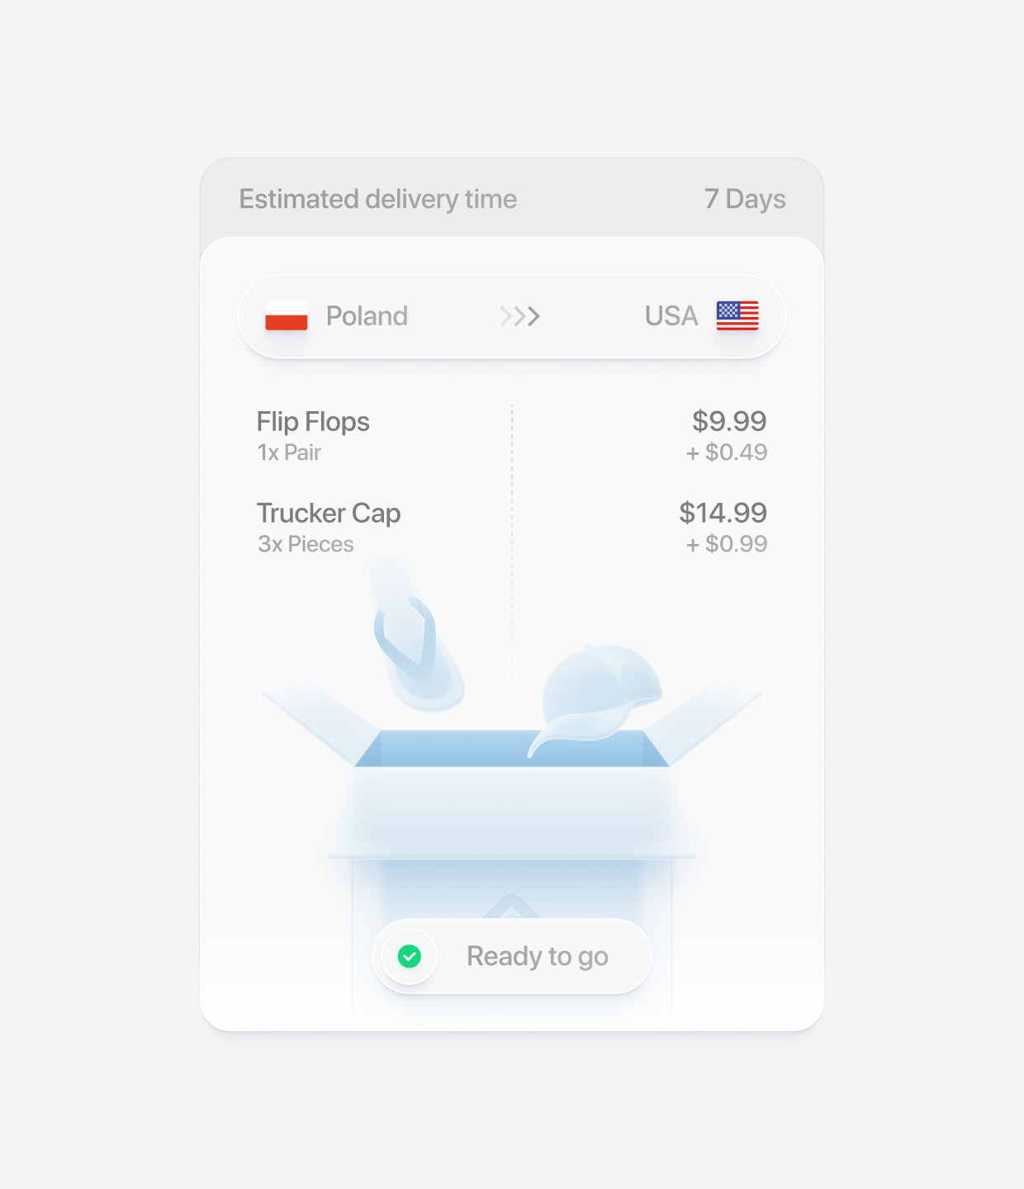Click the open shipping box illustration
The width and height of the screenshot is (1024, 1189).
512,809
